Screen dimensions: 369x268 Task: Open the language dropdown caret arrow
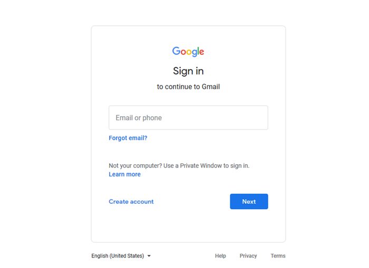click(149, 256)
